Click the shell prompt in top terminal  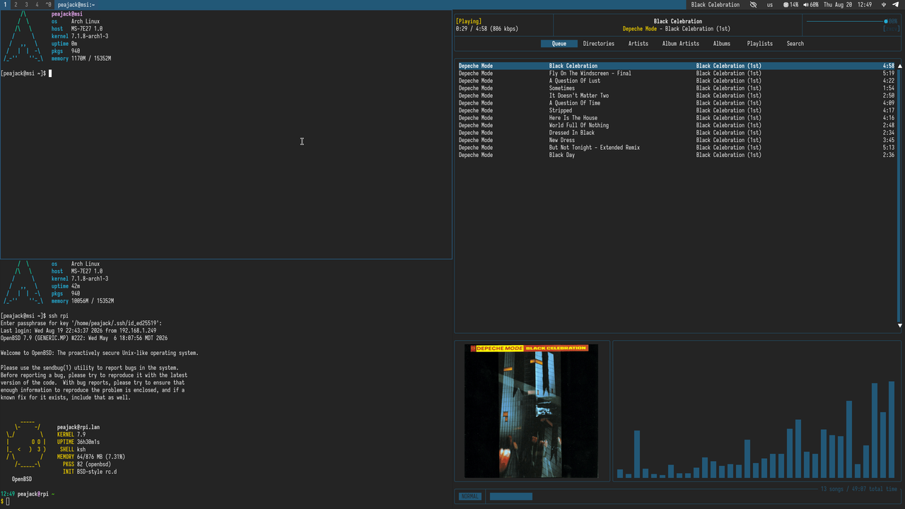tap(26, 74)
